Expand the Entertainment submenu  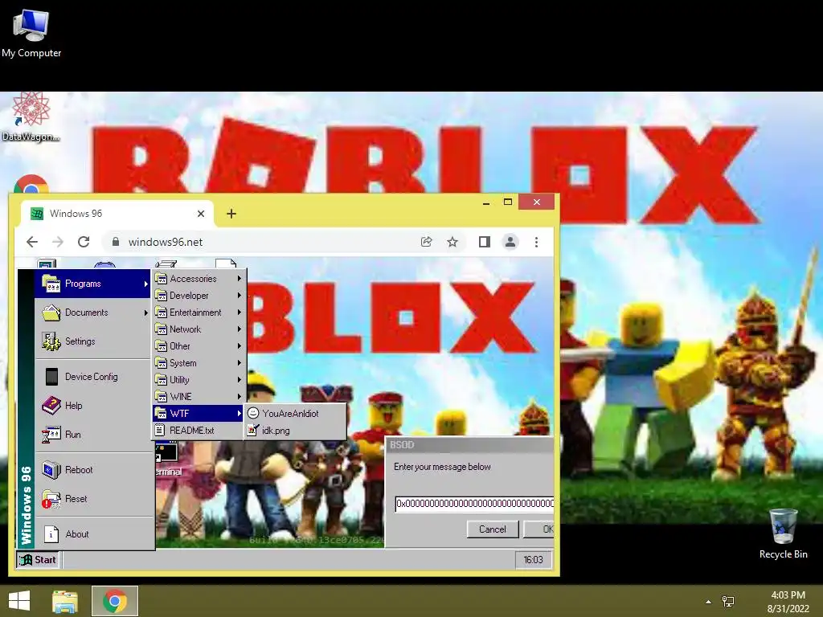pyautogui.click(x=199, y=313)
